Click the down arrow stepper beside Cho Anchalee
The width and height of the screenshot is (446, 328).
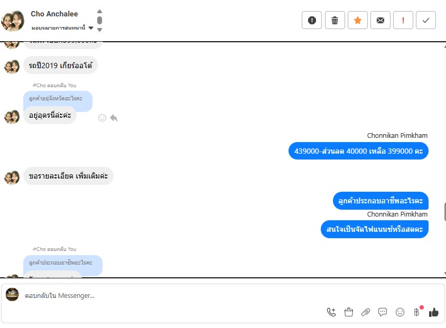coord(99,30)
